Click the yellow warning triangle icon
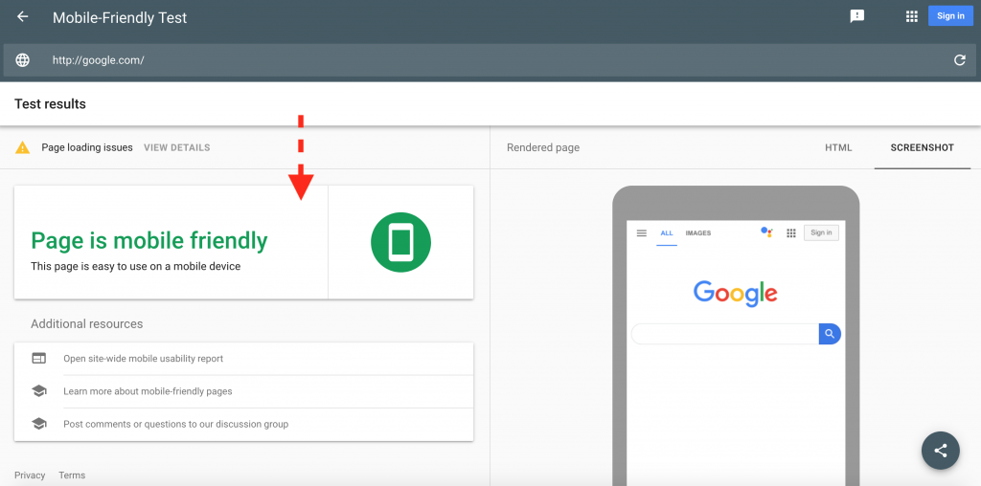The width and height of the screenshot is (981, 486). [x=23, y=148]
